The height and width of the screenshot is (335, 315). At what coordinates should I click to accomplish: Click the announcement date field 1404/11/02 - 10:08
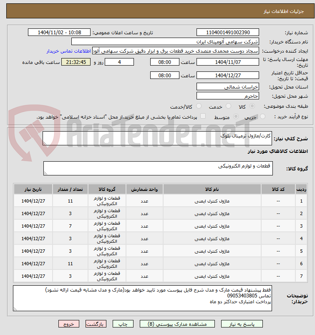(59, 33)
